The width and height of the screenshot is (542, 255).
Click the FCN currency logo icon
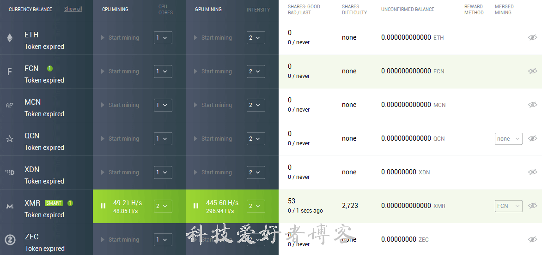pyautogui.click(x=10, y=71)
